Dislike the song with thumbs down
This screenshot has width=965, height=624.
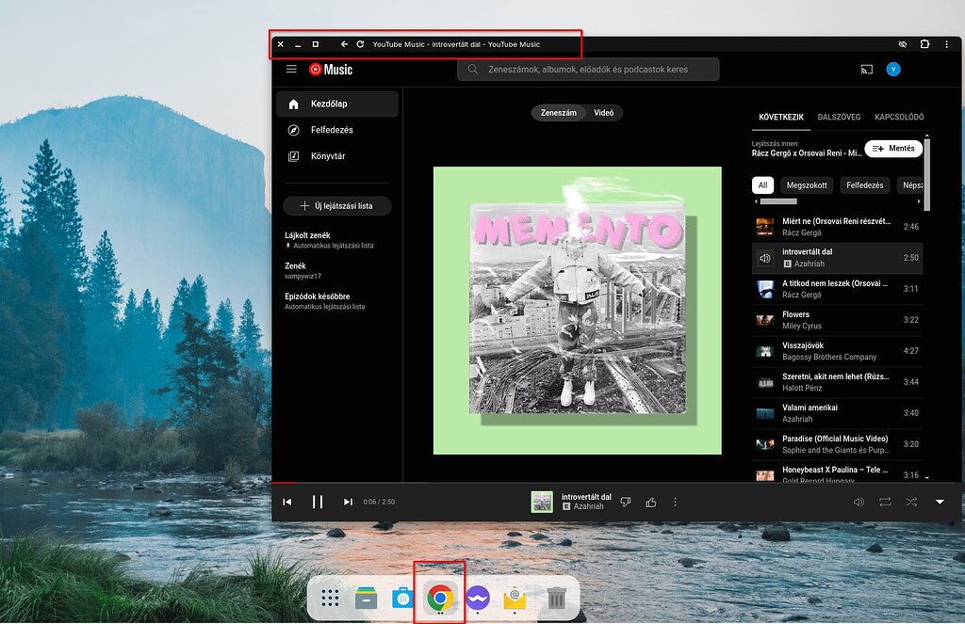[626, 502]
